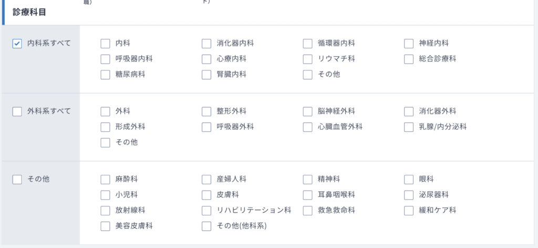The width and height of the screenshot is (538, 248).
Task: Enable the 心臓血管外科 checkbox
Action: [x=308, y=127]
